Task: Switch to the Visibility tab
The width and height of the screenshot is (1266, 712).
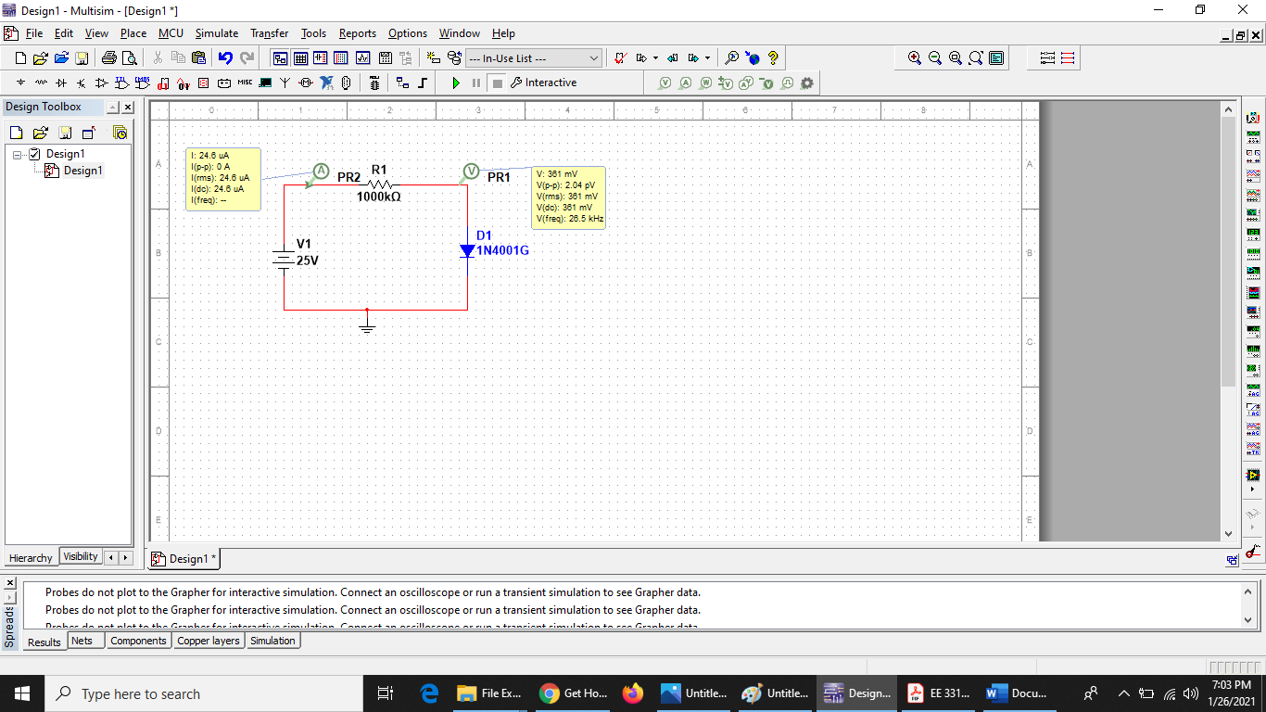Action: coord(80,556)
